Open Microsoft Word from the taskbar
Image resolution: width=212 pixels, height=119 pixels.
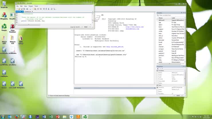[44, 117]
